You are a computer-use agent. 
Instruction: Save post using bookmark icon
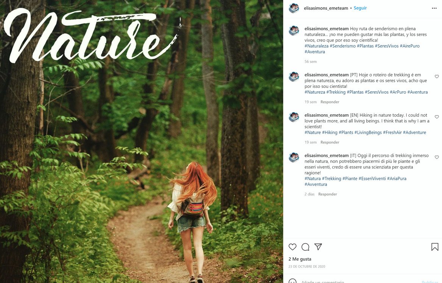(435, 247)
